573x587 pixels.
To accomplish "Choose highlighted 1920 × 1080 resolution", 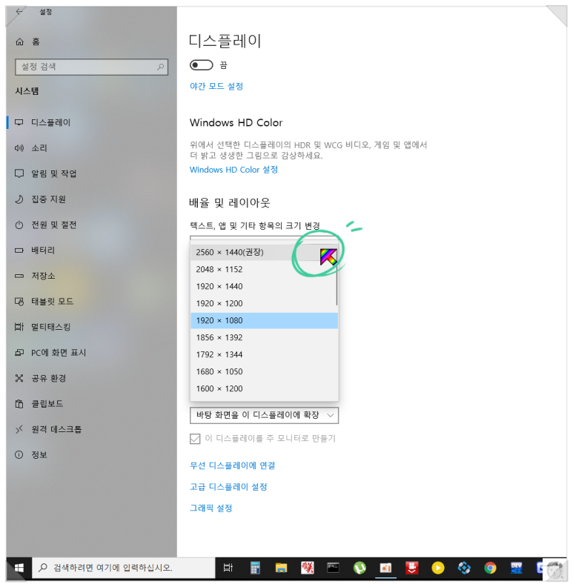I will (x=264, y=320).
